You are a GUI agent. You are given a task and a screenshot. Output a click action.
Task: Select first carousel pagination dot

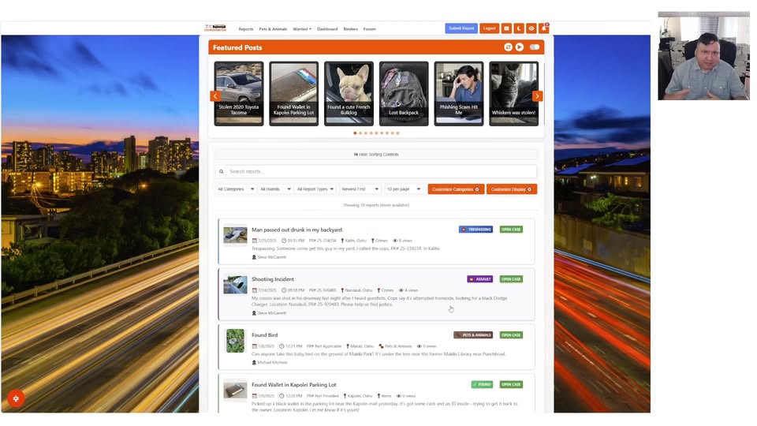[x=355, y=133]
